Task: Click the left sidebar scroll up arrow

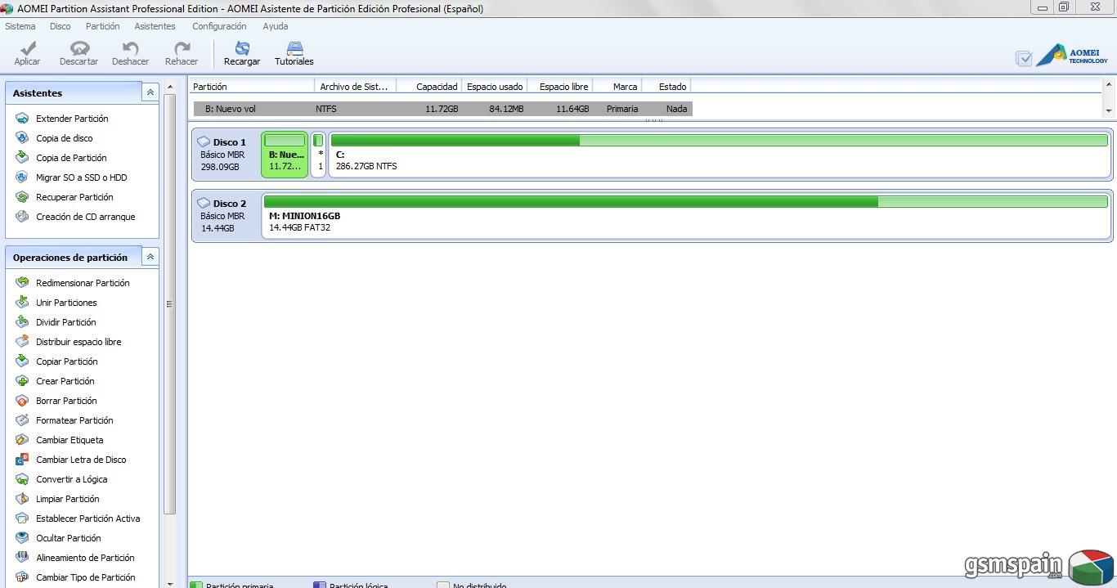Action: point(170,86)
